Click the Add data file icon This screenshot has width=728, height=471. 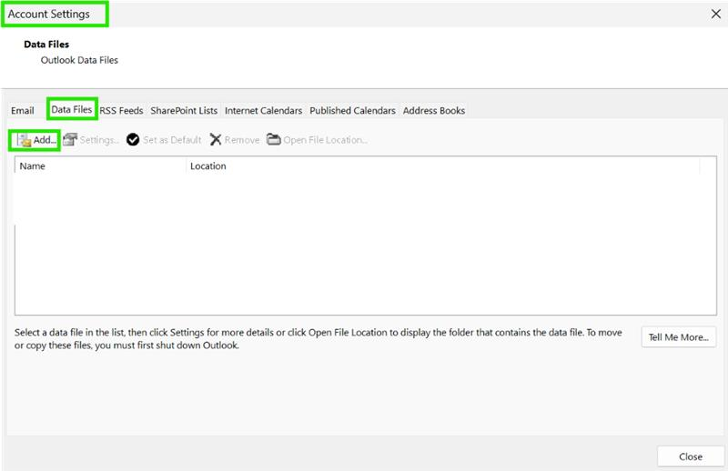coord(24,140)
